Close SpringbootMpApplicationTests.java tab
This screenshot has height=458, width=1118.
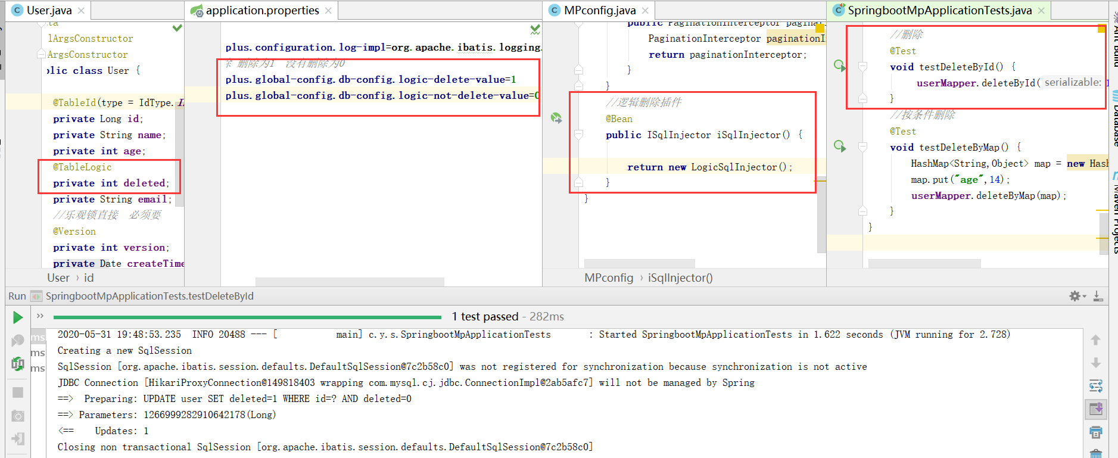point(1041,11)
